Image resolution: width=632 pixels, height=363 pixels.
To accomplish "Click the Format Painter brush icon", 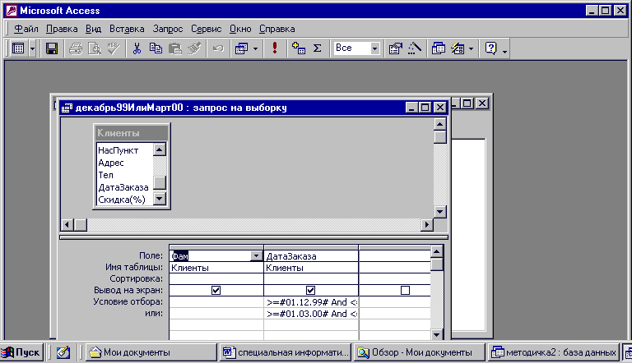I will [x=194, y=48].
